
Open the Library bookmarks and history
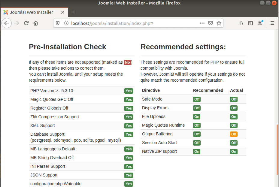(x=241, y=23)
